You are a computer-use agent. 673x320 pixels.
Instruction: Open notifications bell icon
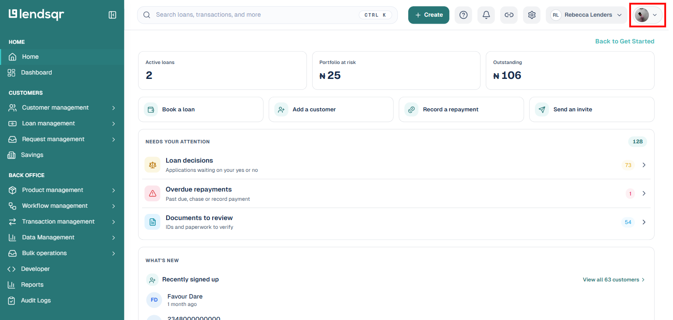[x=486, y=15]
